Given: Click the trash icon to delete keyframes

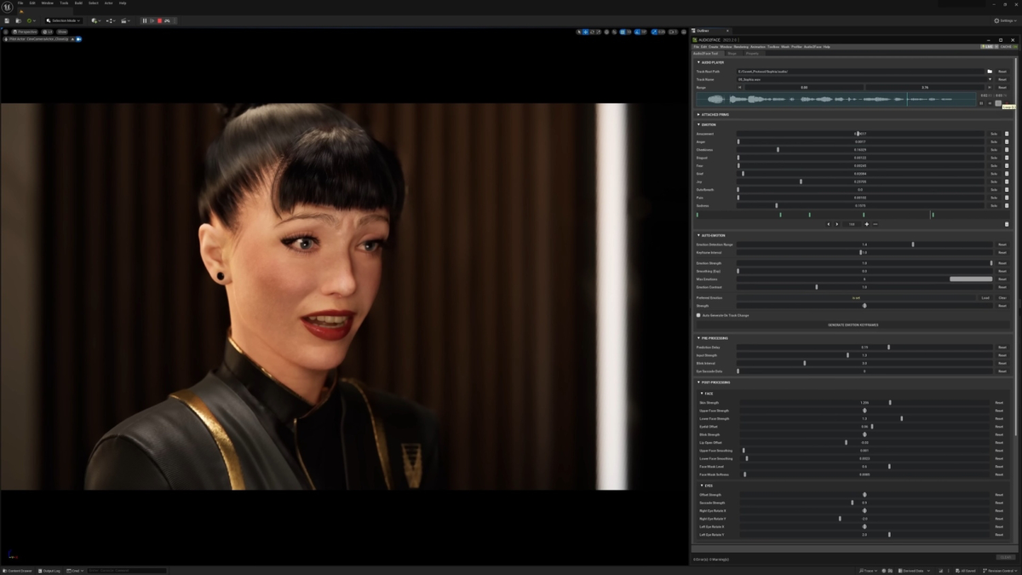Looking at the screenshot, I should (x=1007, y=224).
